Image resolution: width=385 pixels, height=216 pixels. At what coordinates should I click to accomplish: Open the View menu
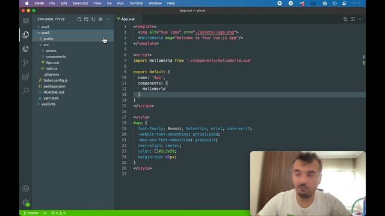[97, 3]
